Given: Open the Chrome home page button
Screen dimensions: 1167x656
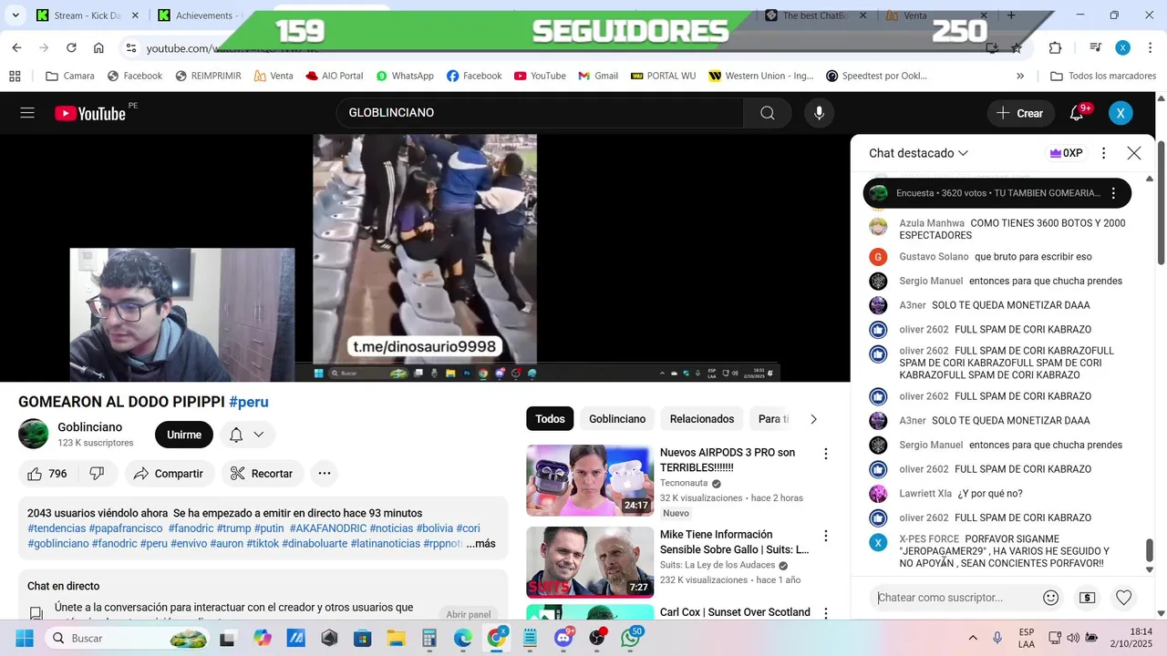Looking at the screenshot, I should click(x=98, y=47).
